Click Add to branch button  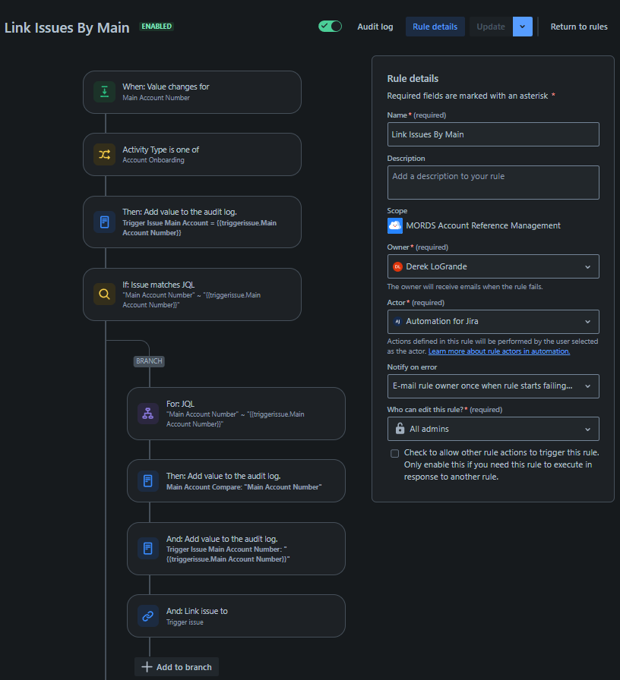click(x=177, y=667)
